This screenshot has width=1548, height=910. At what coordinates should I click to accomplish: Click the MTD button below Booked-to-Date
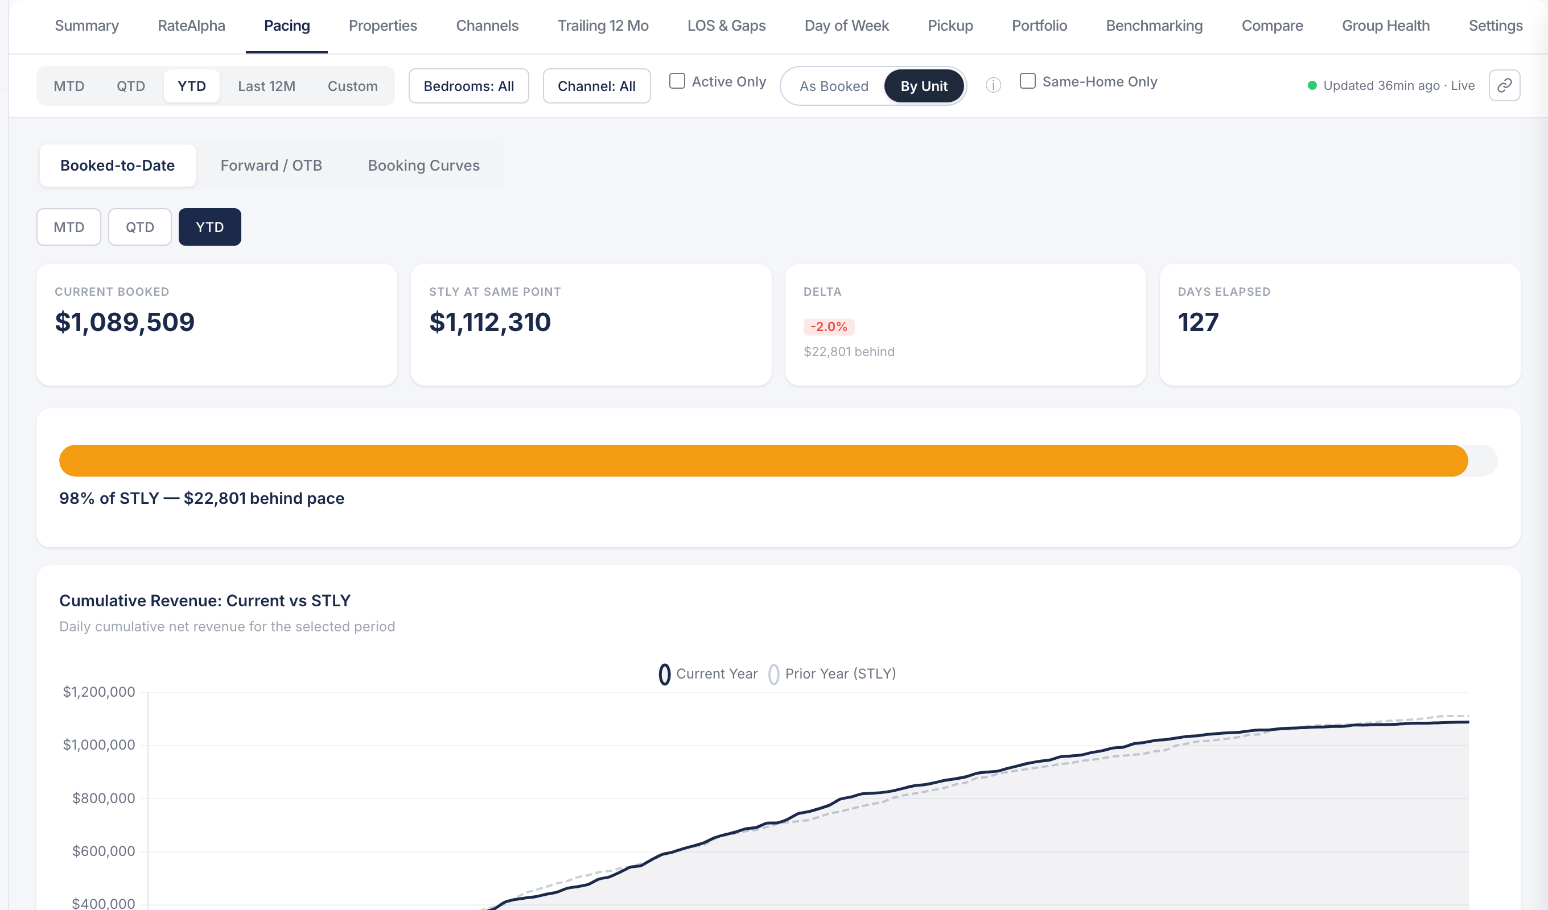coord(69,227)
